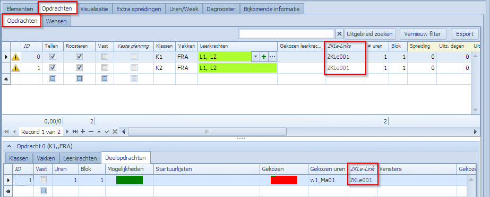Click warning icon for opdracht ID 0

pyautogui.click(x=15, y=57)
